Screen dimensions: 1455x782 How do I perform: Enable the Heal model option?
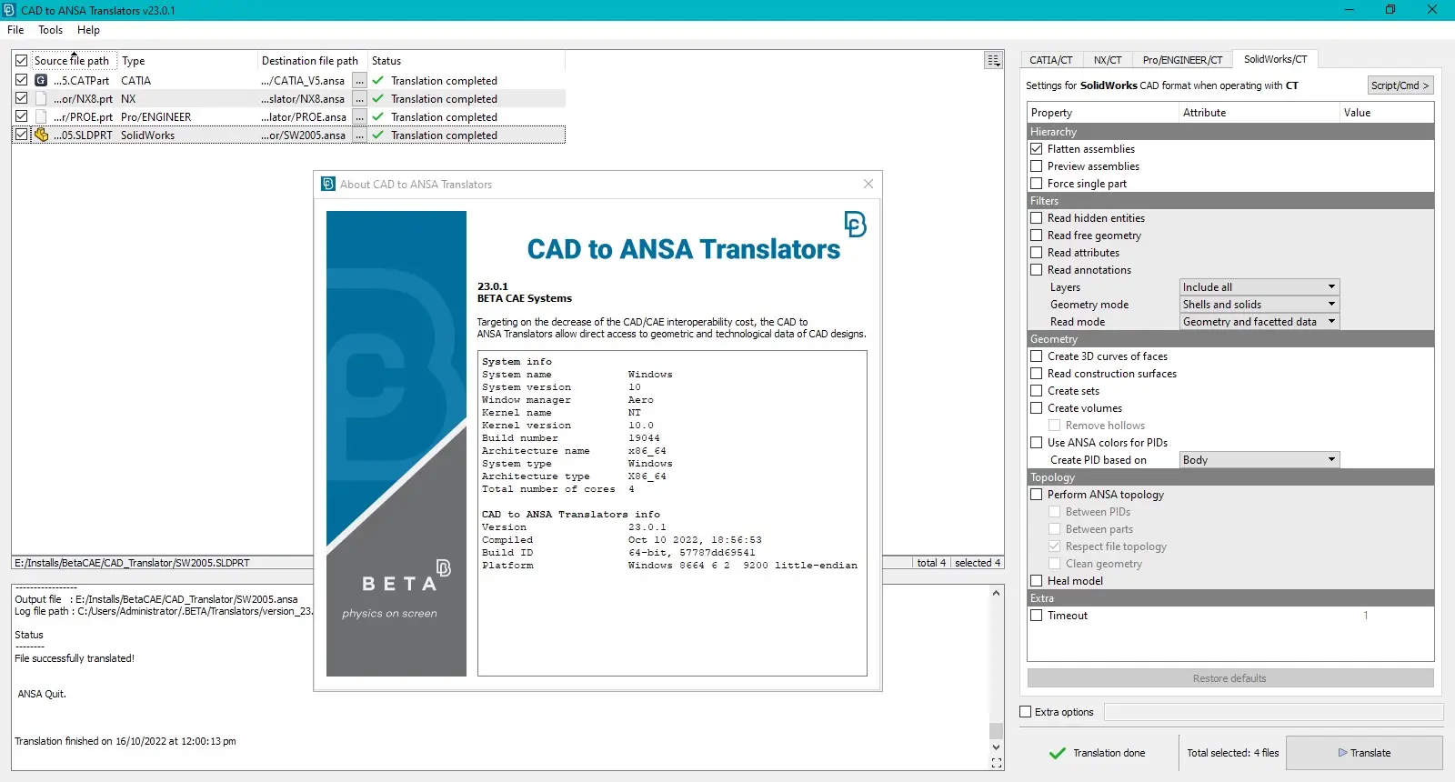[x=1036, y=580]
